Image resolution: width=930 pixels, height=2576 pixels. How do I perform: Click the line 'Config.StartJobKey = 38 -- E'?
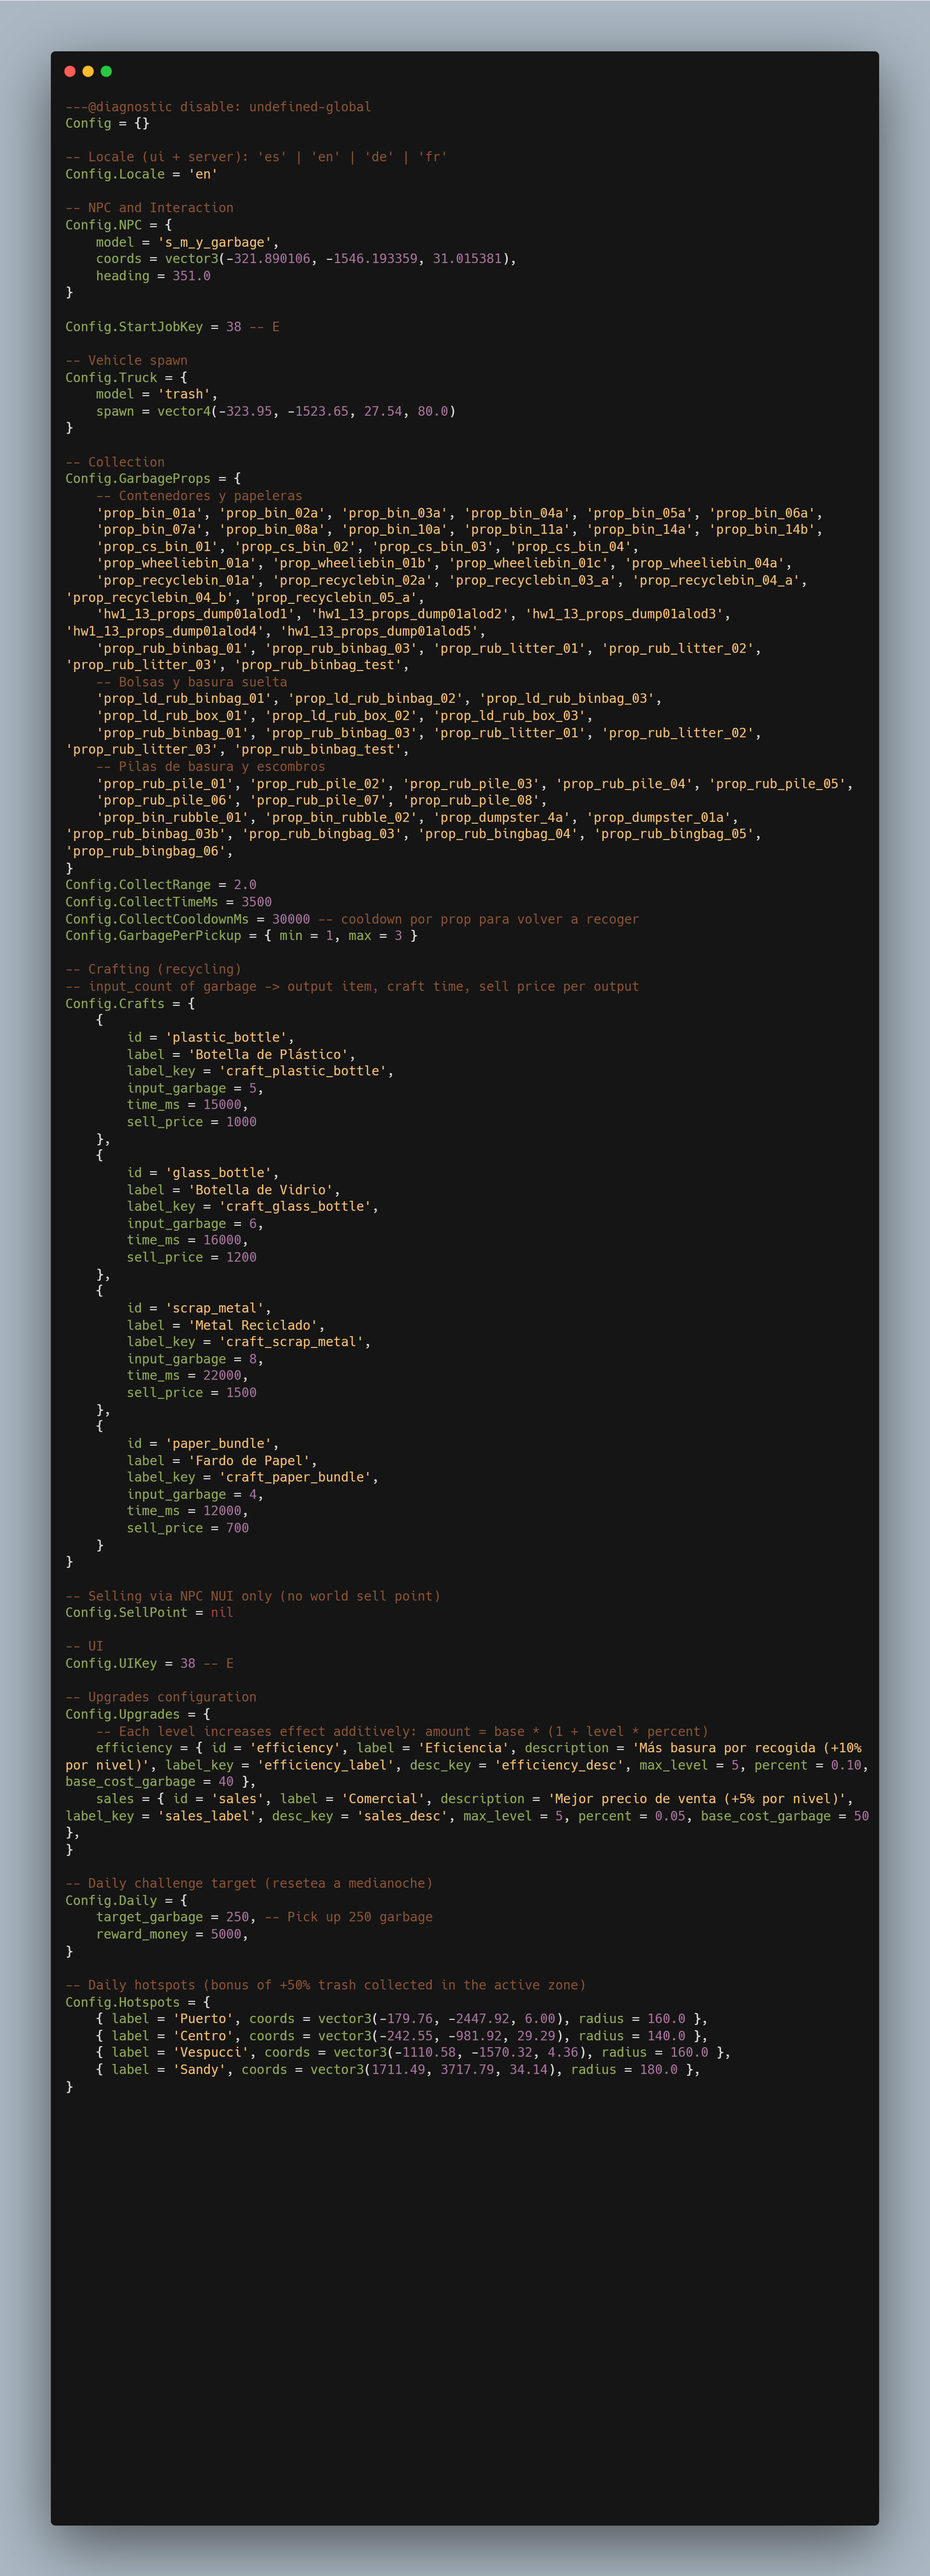pos(172,327)
